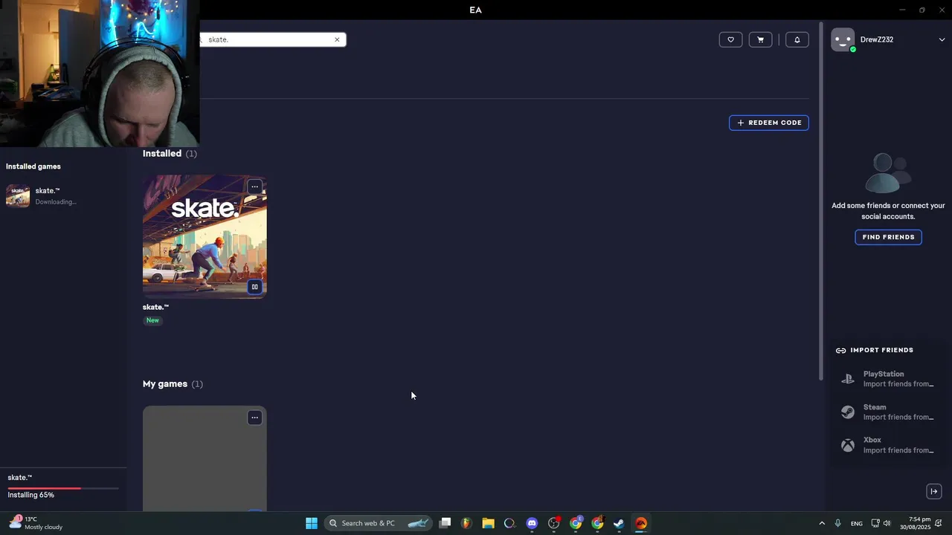Open File Explorer from the taskbar
The width and height of the screenshot is (952, 535).
pos(488,523)
